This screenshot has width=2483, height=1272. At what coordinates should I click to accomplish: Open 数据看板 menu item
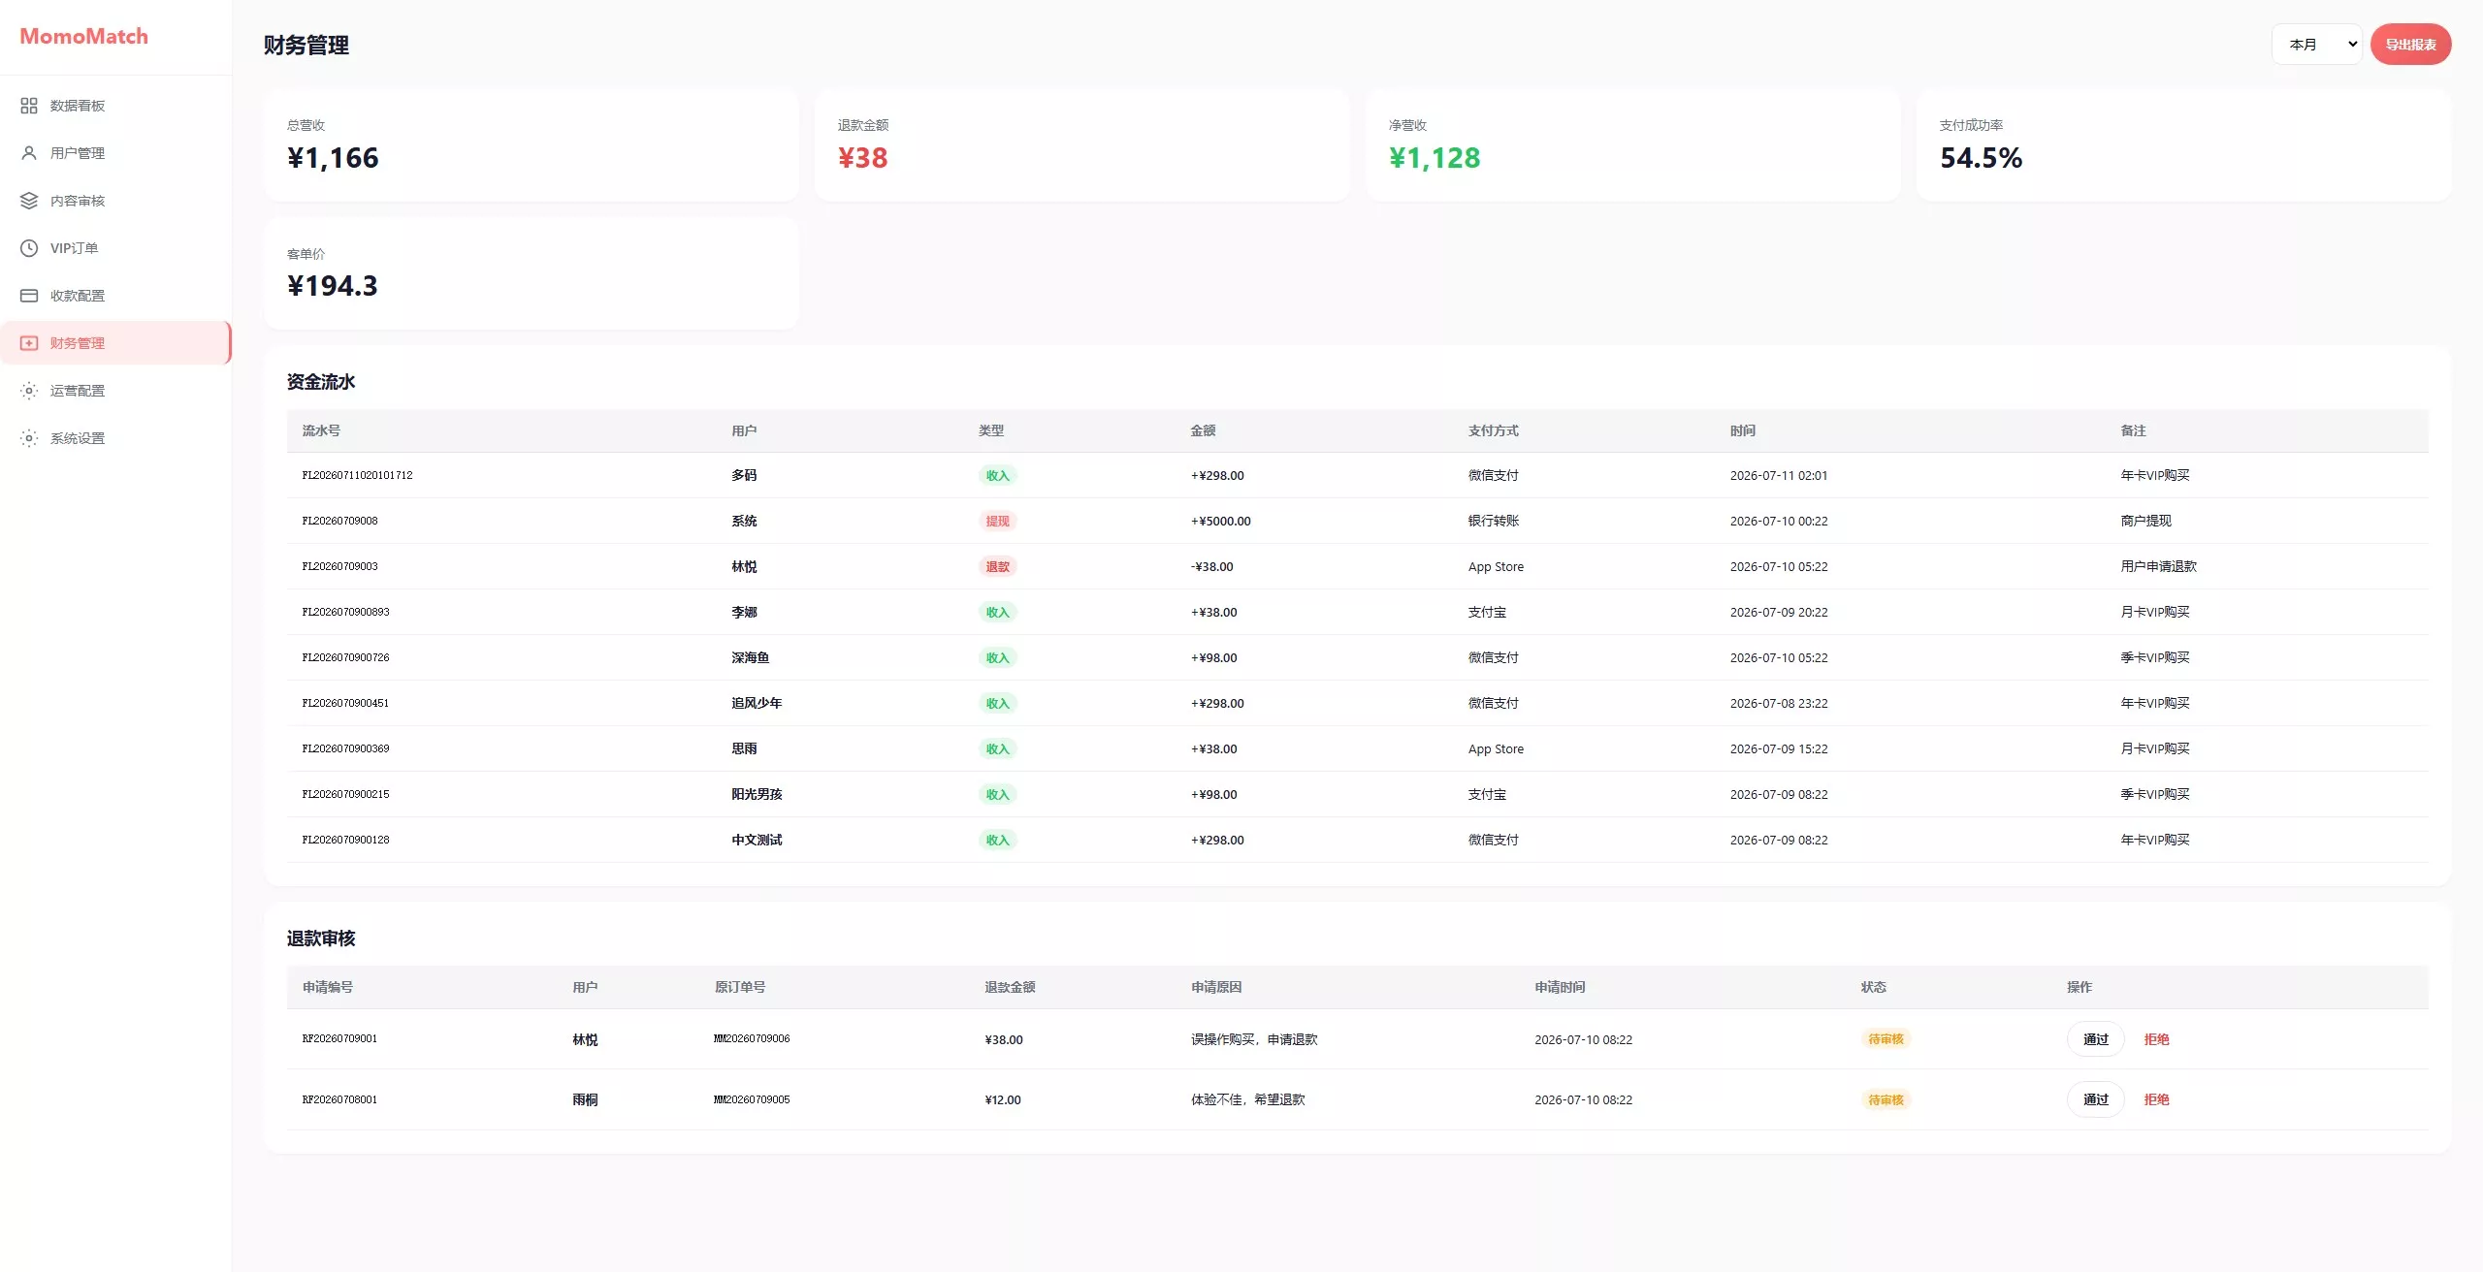tap(115, 106)
